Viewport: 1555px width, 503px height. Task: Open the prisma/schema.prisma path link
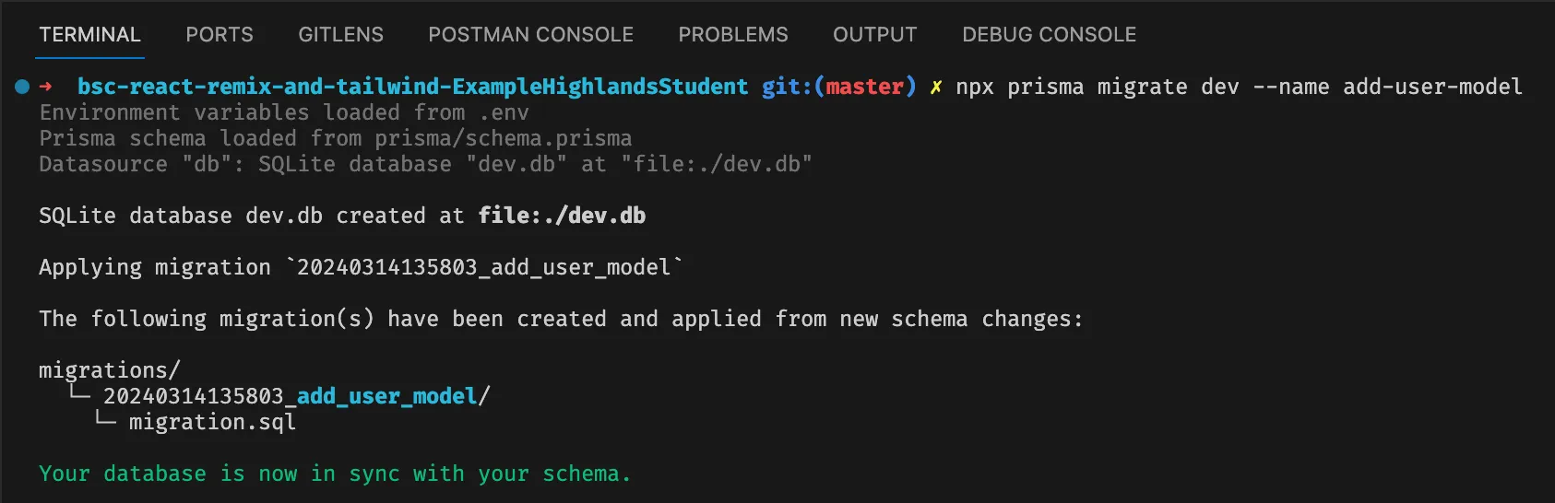(503, 138)
